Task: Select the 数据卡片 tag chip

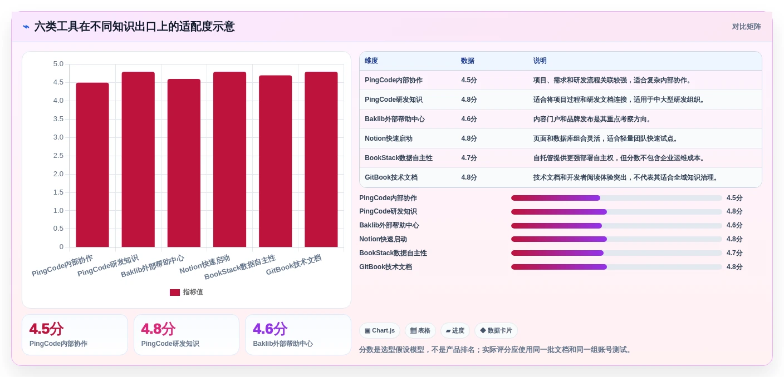Action: (496, 331)
